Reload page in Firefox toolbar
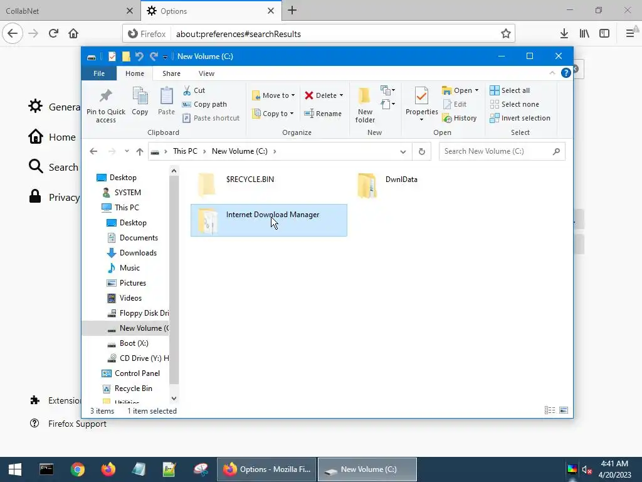Viewport: 642px width, 482px height. coord(53,34)
